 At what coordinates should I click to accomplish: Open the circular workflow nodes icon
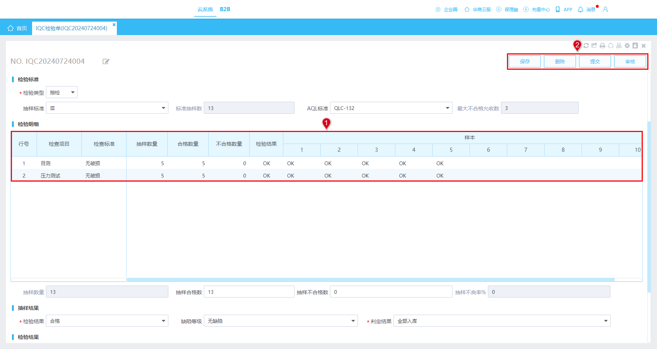tap(611, 45)
